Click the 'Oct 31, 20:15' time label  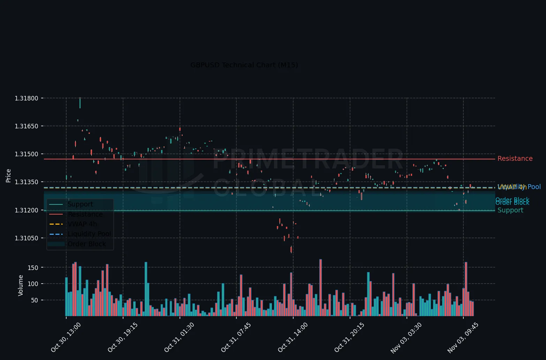[349, 337]
